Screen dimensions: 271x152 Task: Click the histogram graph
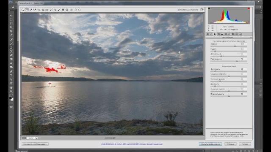pyautogui.click(x=229, y=16)
